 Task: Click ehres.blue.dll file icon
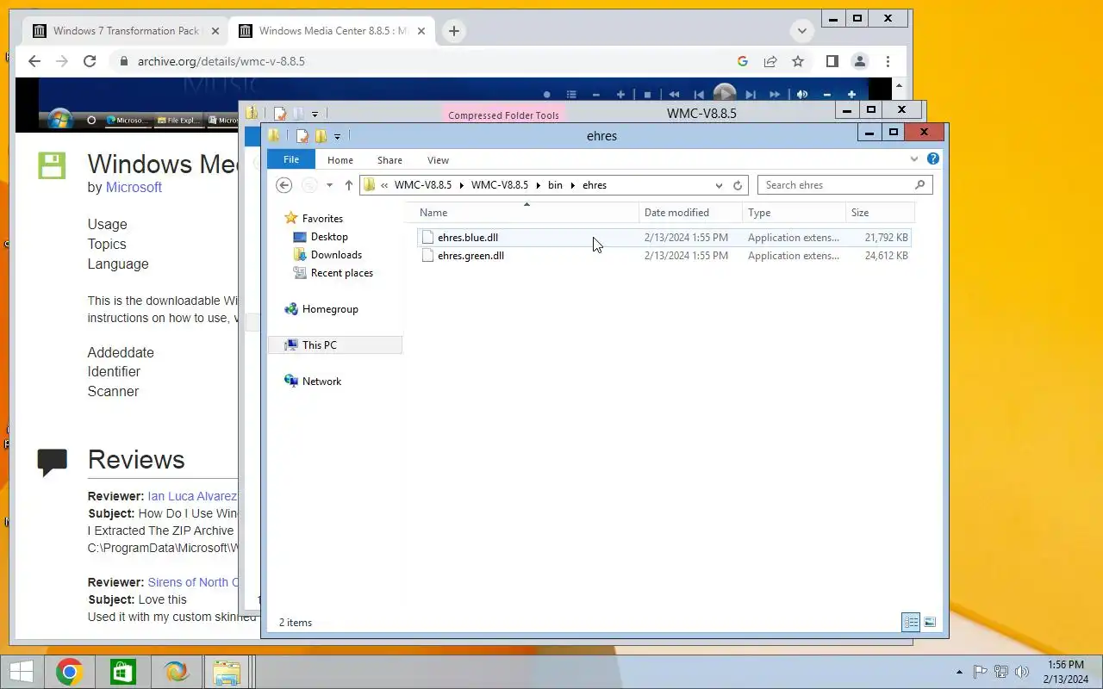pyautogui.click(x=427, y=238)
